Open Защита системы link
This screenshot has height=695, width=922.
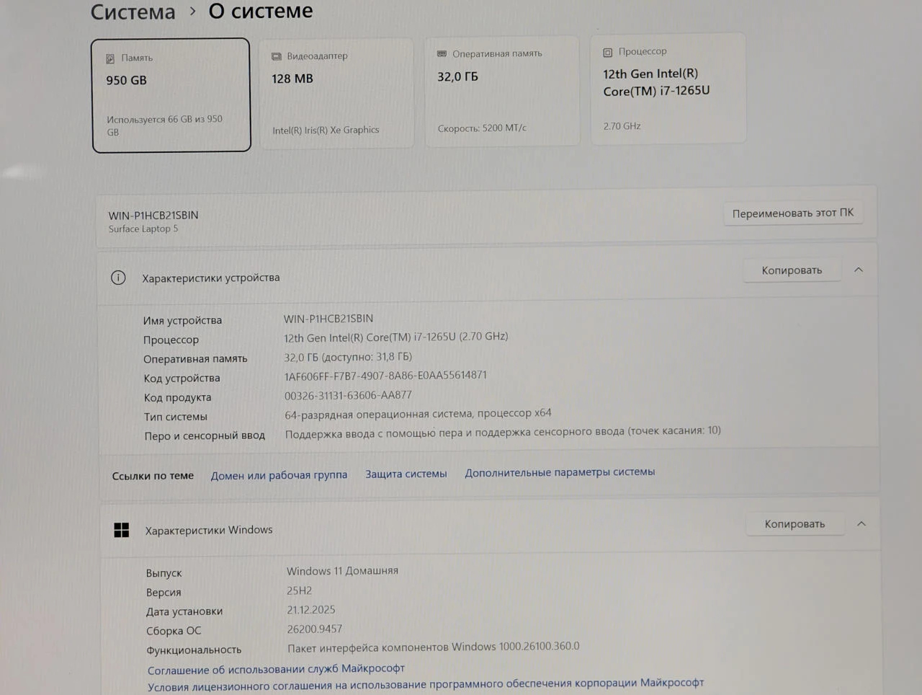(x=406, y=474)
